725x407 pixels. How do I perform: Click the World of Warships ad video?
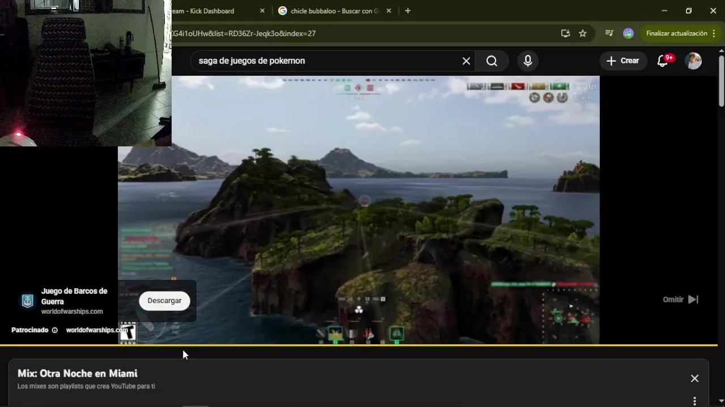click(359, 210)
